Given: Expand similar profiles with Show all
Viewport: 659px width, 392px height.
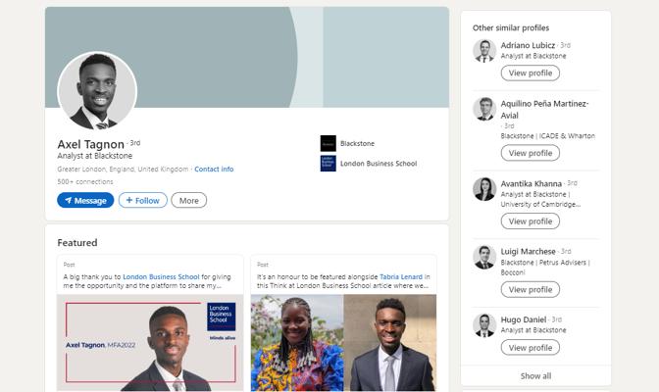Looking at the screenshot, I should (535, 376).
